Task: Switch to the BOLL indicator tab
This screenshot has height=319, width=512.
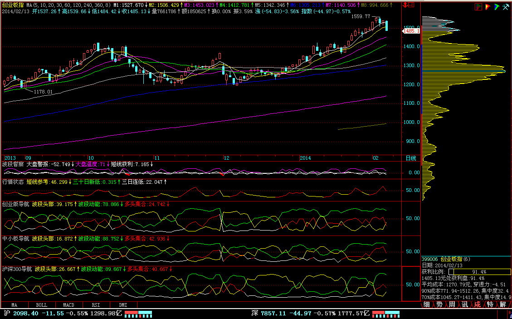Action: tap(41, 305)
